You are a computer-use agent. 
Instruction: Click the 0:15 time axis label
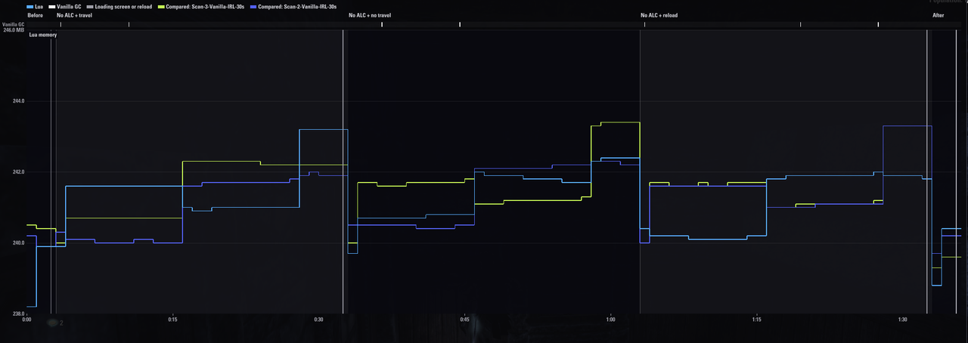tap(172, 320)
